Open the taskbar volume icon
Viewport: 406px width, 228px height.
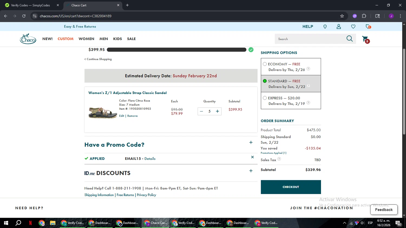pos(362,223)
